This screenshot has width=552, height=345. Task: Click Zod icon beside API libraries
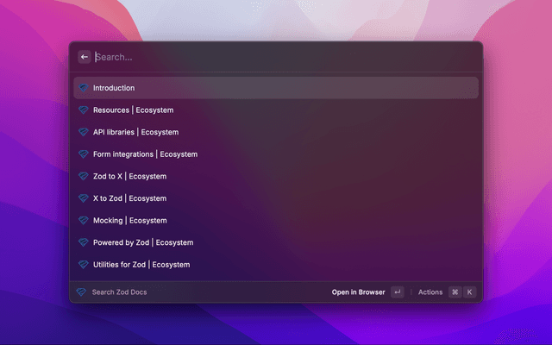tap(84, 132)
